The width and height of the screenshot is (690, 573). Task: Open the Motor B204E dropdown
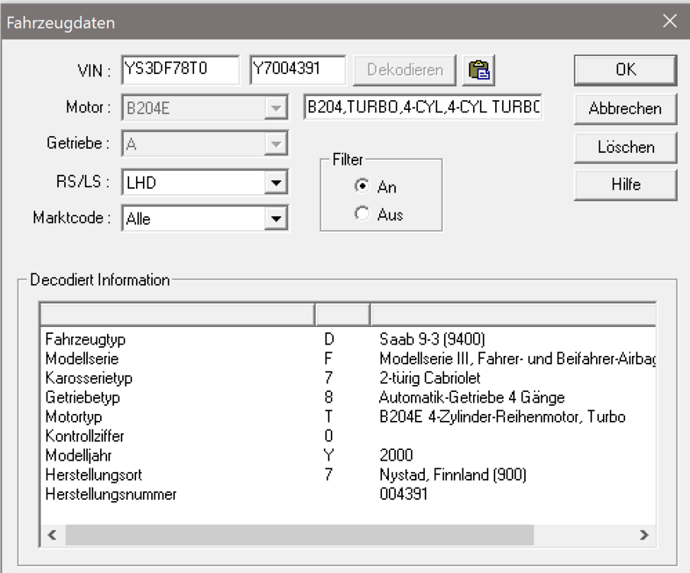[x=276, y=108]
